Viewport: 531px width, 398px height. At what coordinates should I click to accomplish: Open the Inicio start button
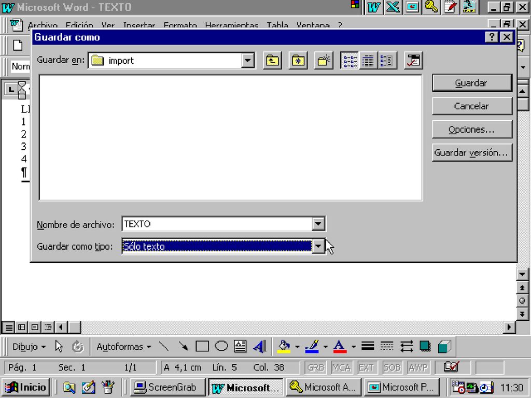coord(26,387)
